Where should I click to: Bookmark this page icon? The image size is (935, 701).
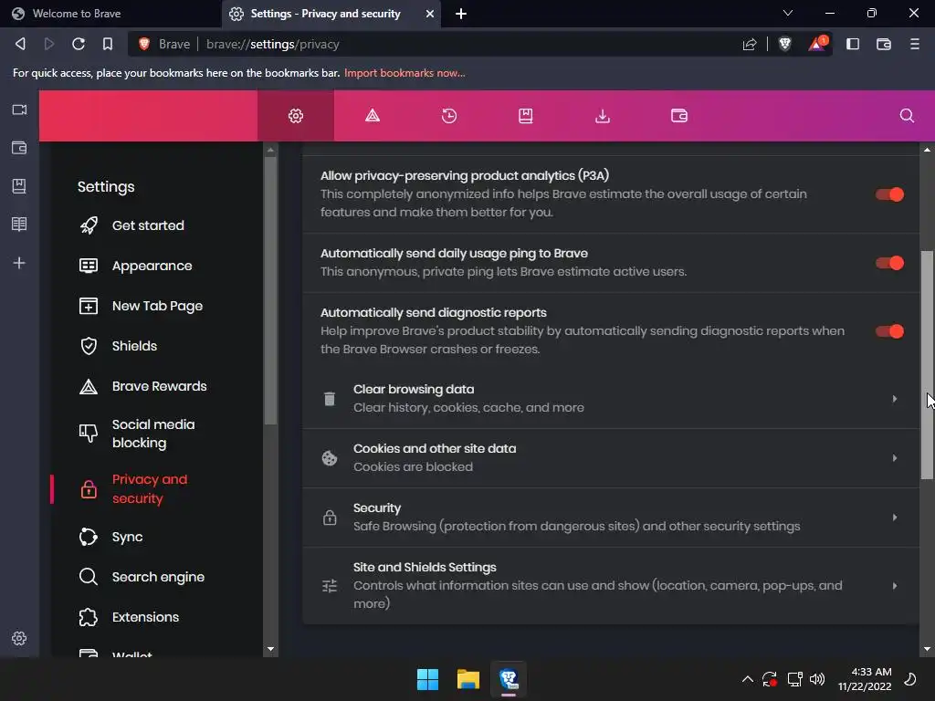(x=108, y=44)
